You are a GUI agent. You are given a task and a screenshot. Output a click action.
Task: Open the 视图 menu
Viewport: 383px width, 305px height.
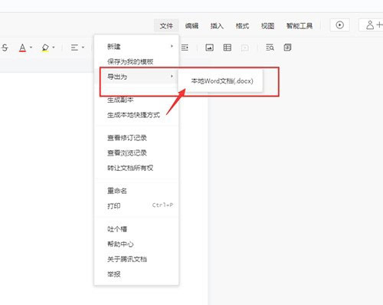[267, 26]
